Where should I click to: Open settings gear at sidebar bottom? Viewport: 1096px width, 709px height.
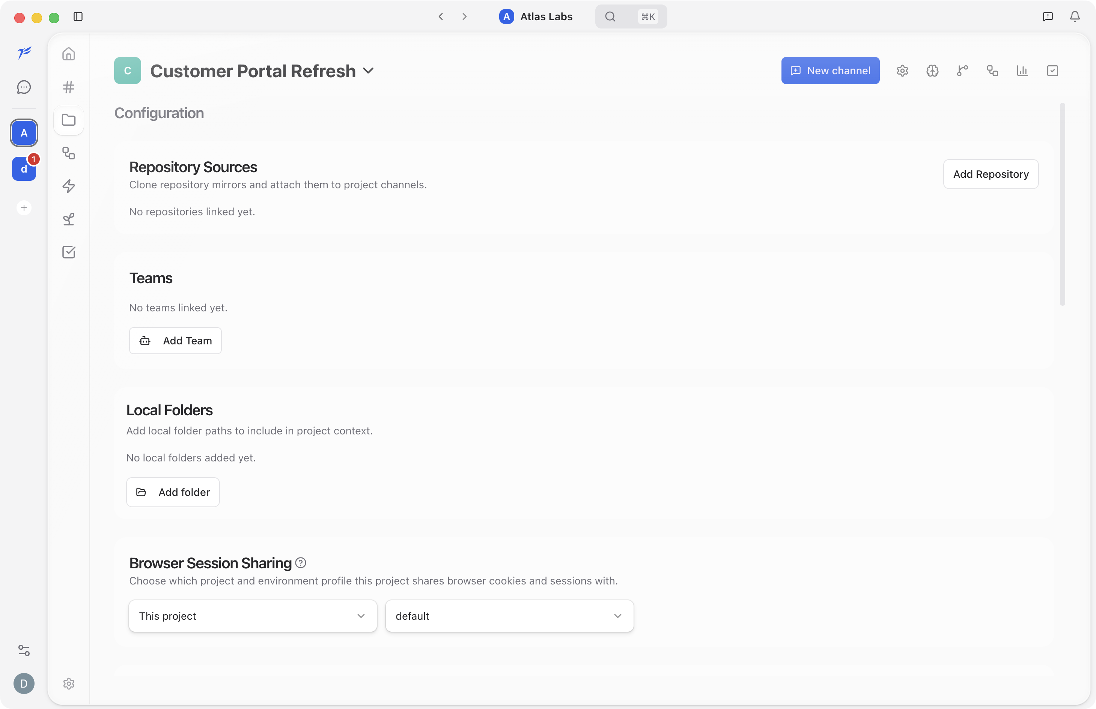(x=69, y=683)
